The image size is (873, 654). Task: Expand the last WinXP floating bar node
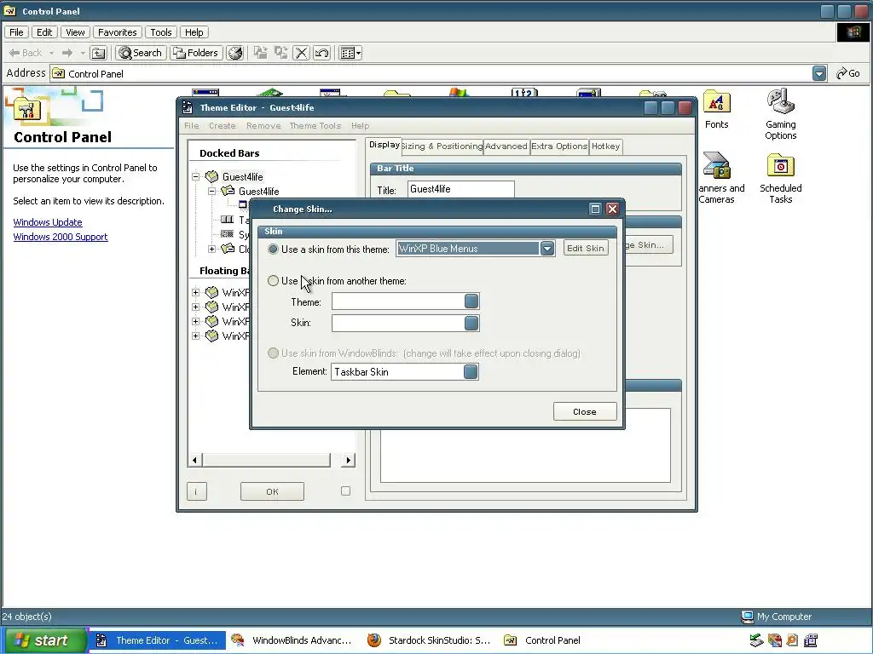click(195, 336)
